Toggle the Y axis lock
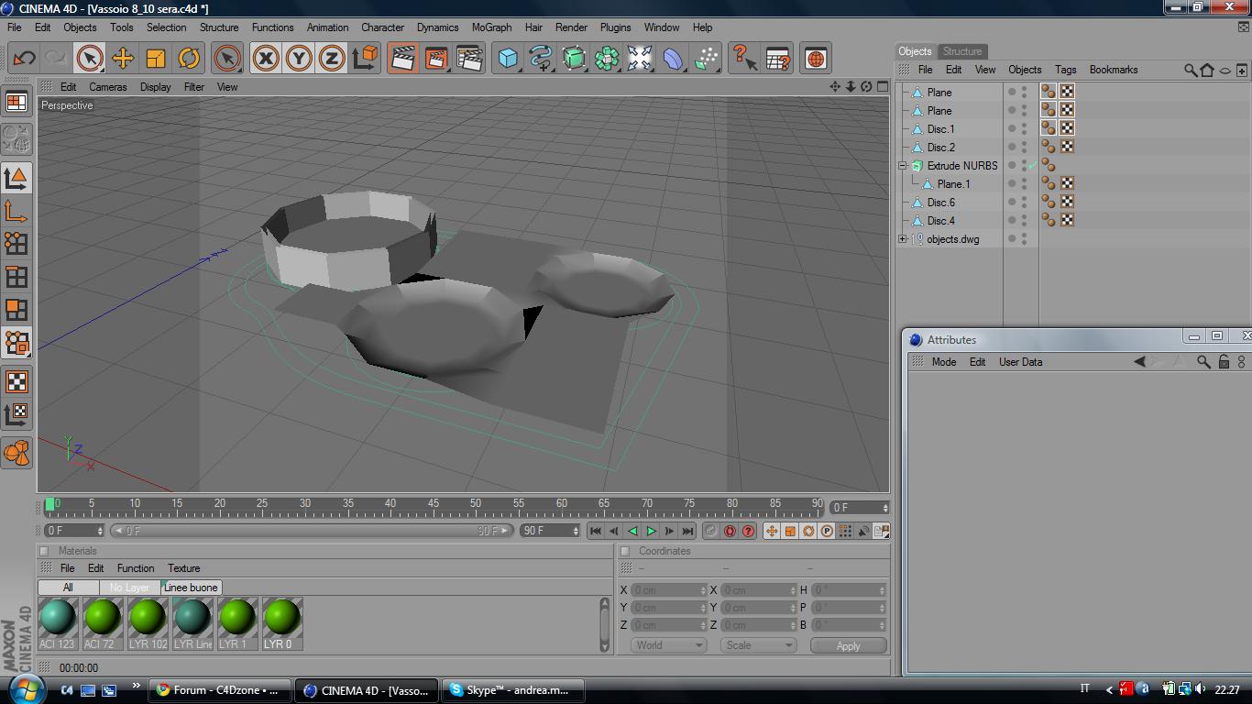 point(299,59)
